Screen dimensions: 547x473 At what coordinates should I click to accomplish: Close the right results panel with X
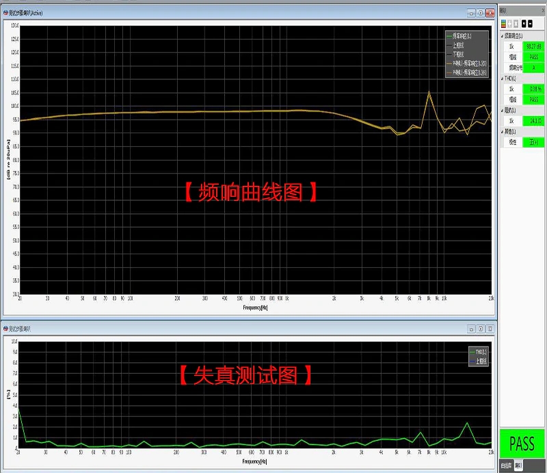pyautogui.click(x=544, y=11)
